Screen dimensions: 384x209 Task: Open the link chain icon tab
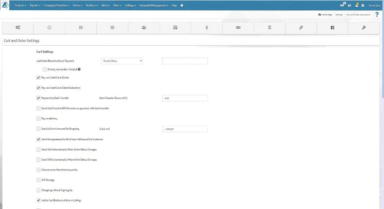pyautogui.click(x=301, y=28)
